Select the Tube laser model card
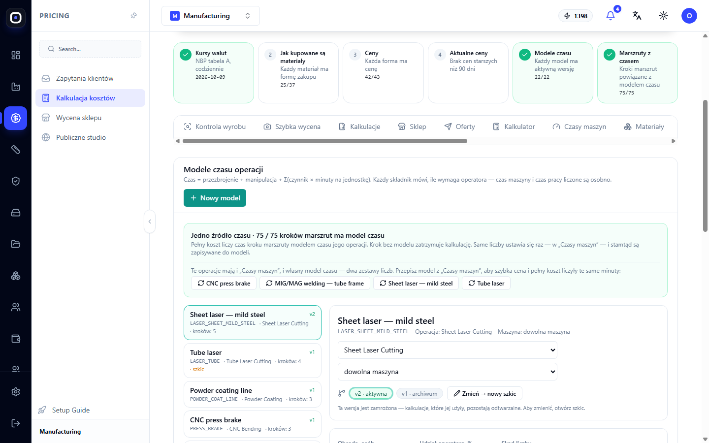 (x=253, y=360)
